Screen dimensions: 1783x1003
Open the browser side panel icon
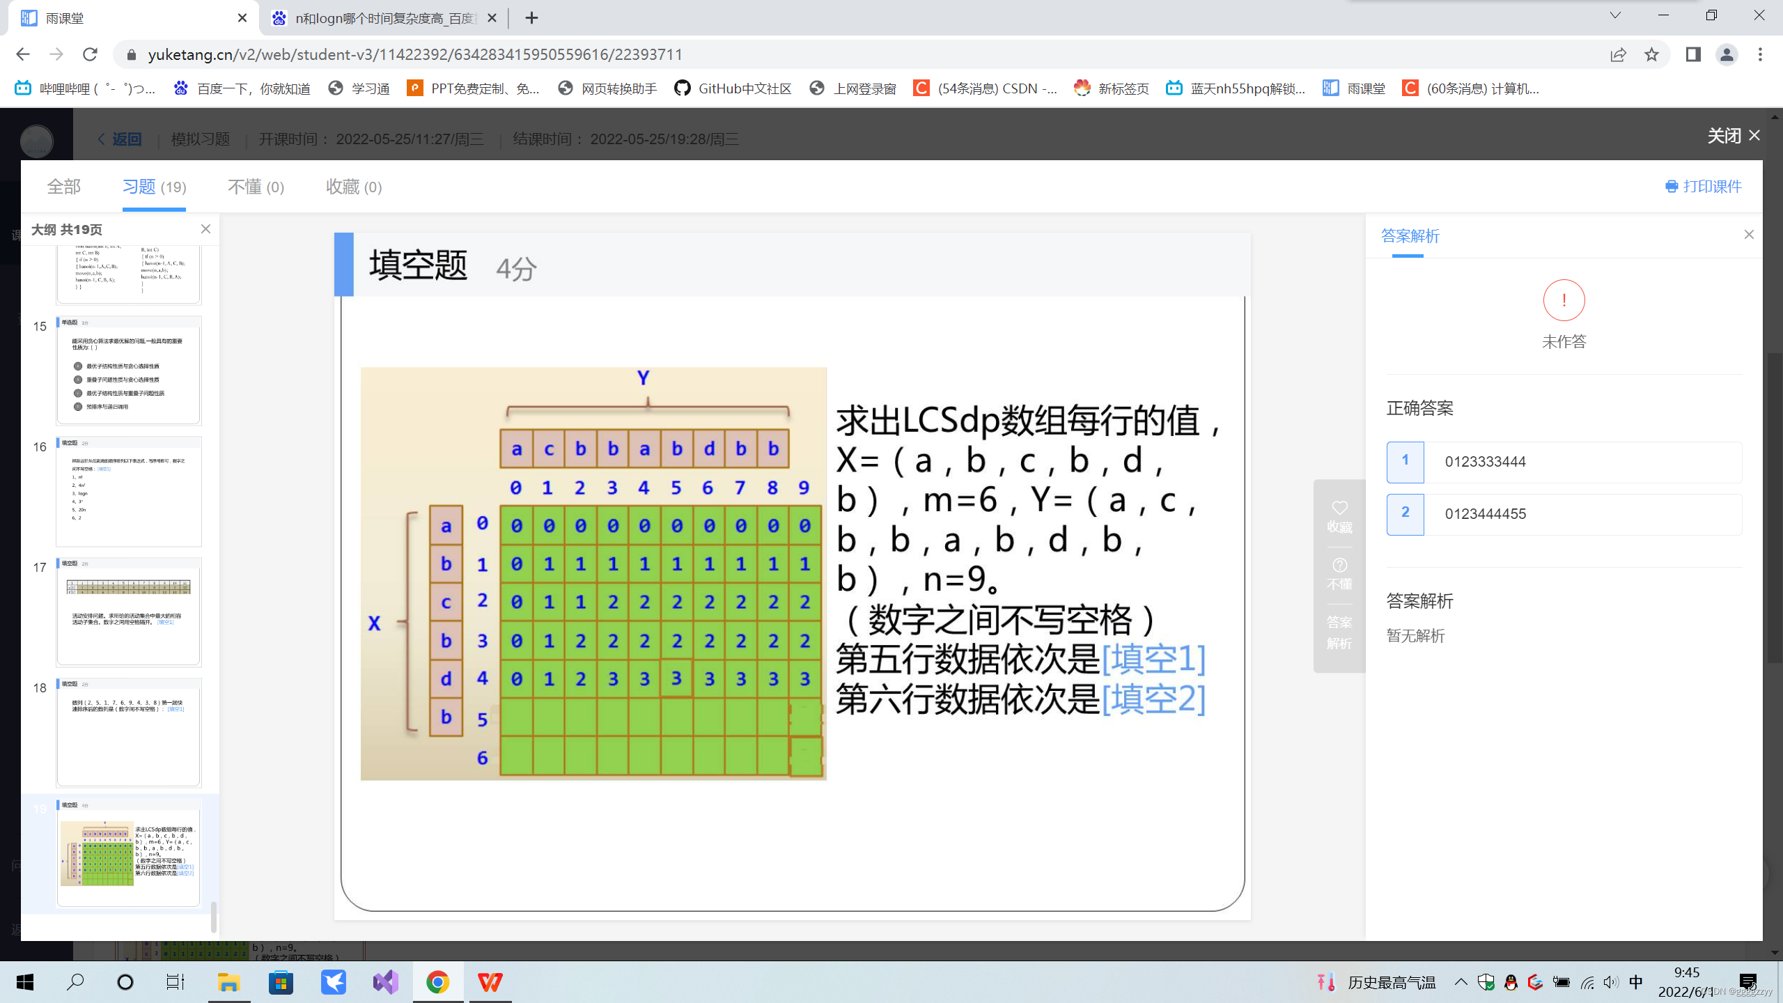click(x=1693, y=54)
